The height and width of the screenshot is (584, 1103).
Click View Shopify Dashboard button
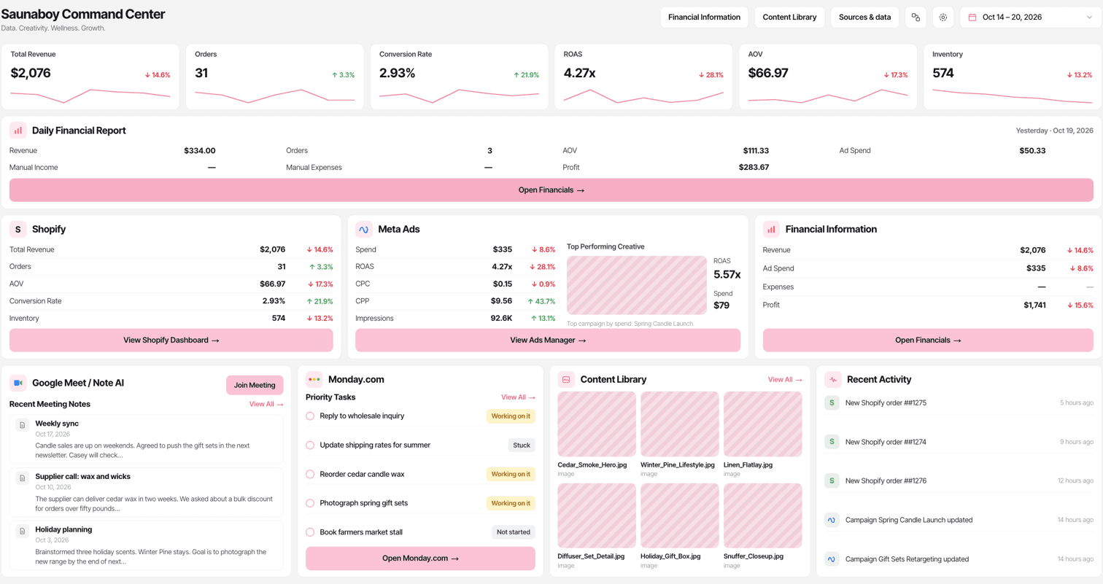[171, 340]
